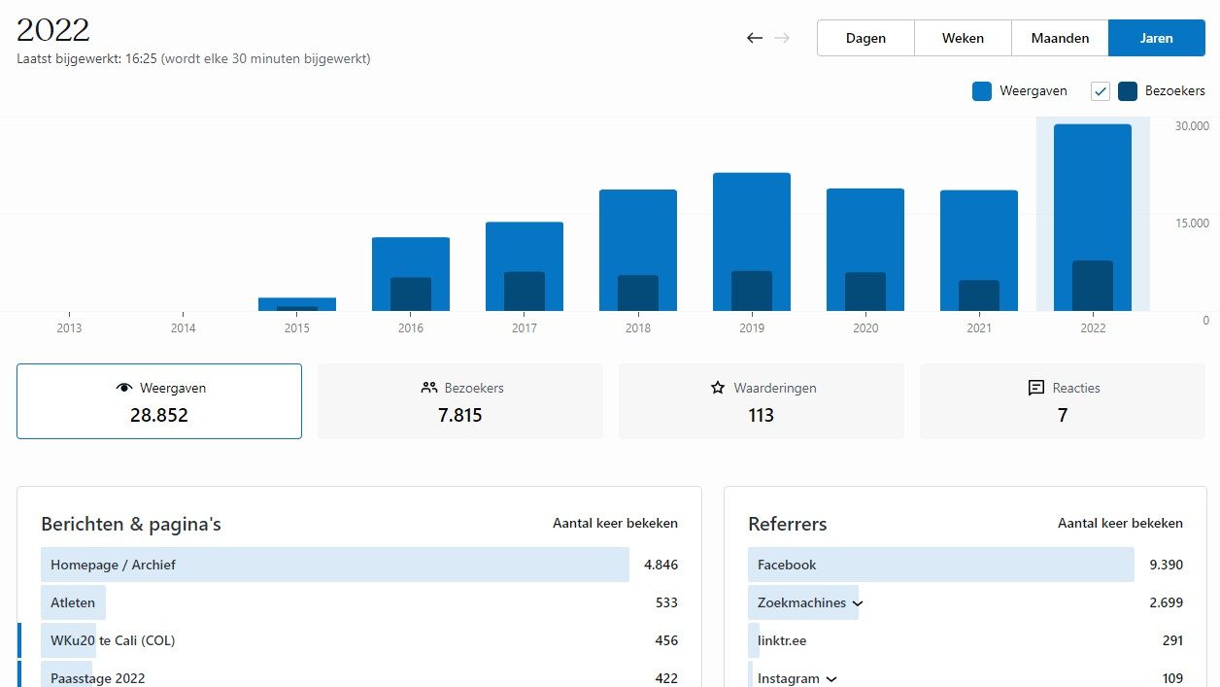This screenshot has height=687, width=1220.
Task: Click the next period right arrow
Action: 782,38
